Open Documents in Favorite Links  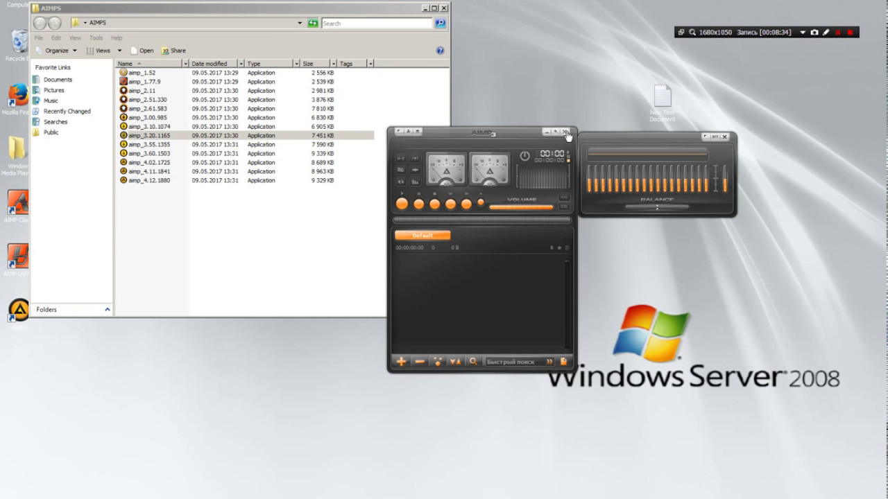pos(58,80)
